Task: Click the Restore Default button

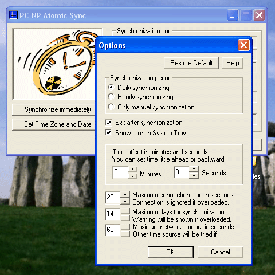Action: point(191,63)
